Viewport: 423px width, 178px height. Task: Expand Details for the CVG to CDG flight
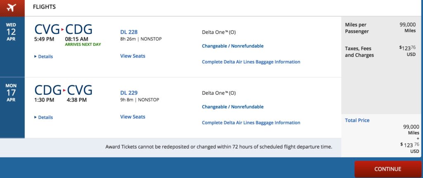coord(44,56)
